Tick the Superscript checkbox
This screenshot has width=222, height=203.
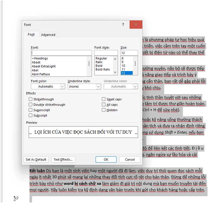pos(31,110)
